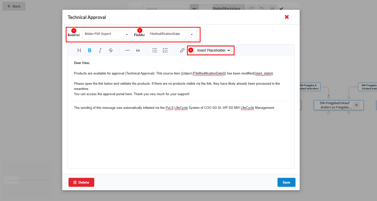
Task: Apply heading format in editor toolbar
Action: pos(79,50)
